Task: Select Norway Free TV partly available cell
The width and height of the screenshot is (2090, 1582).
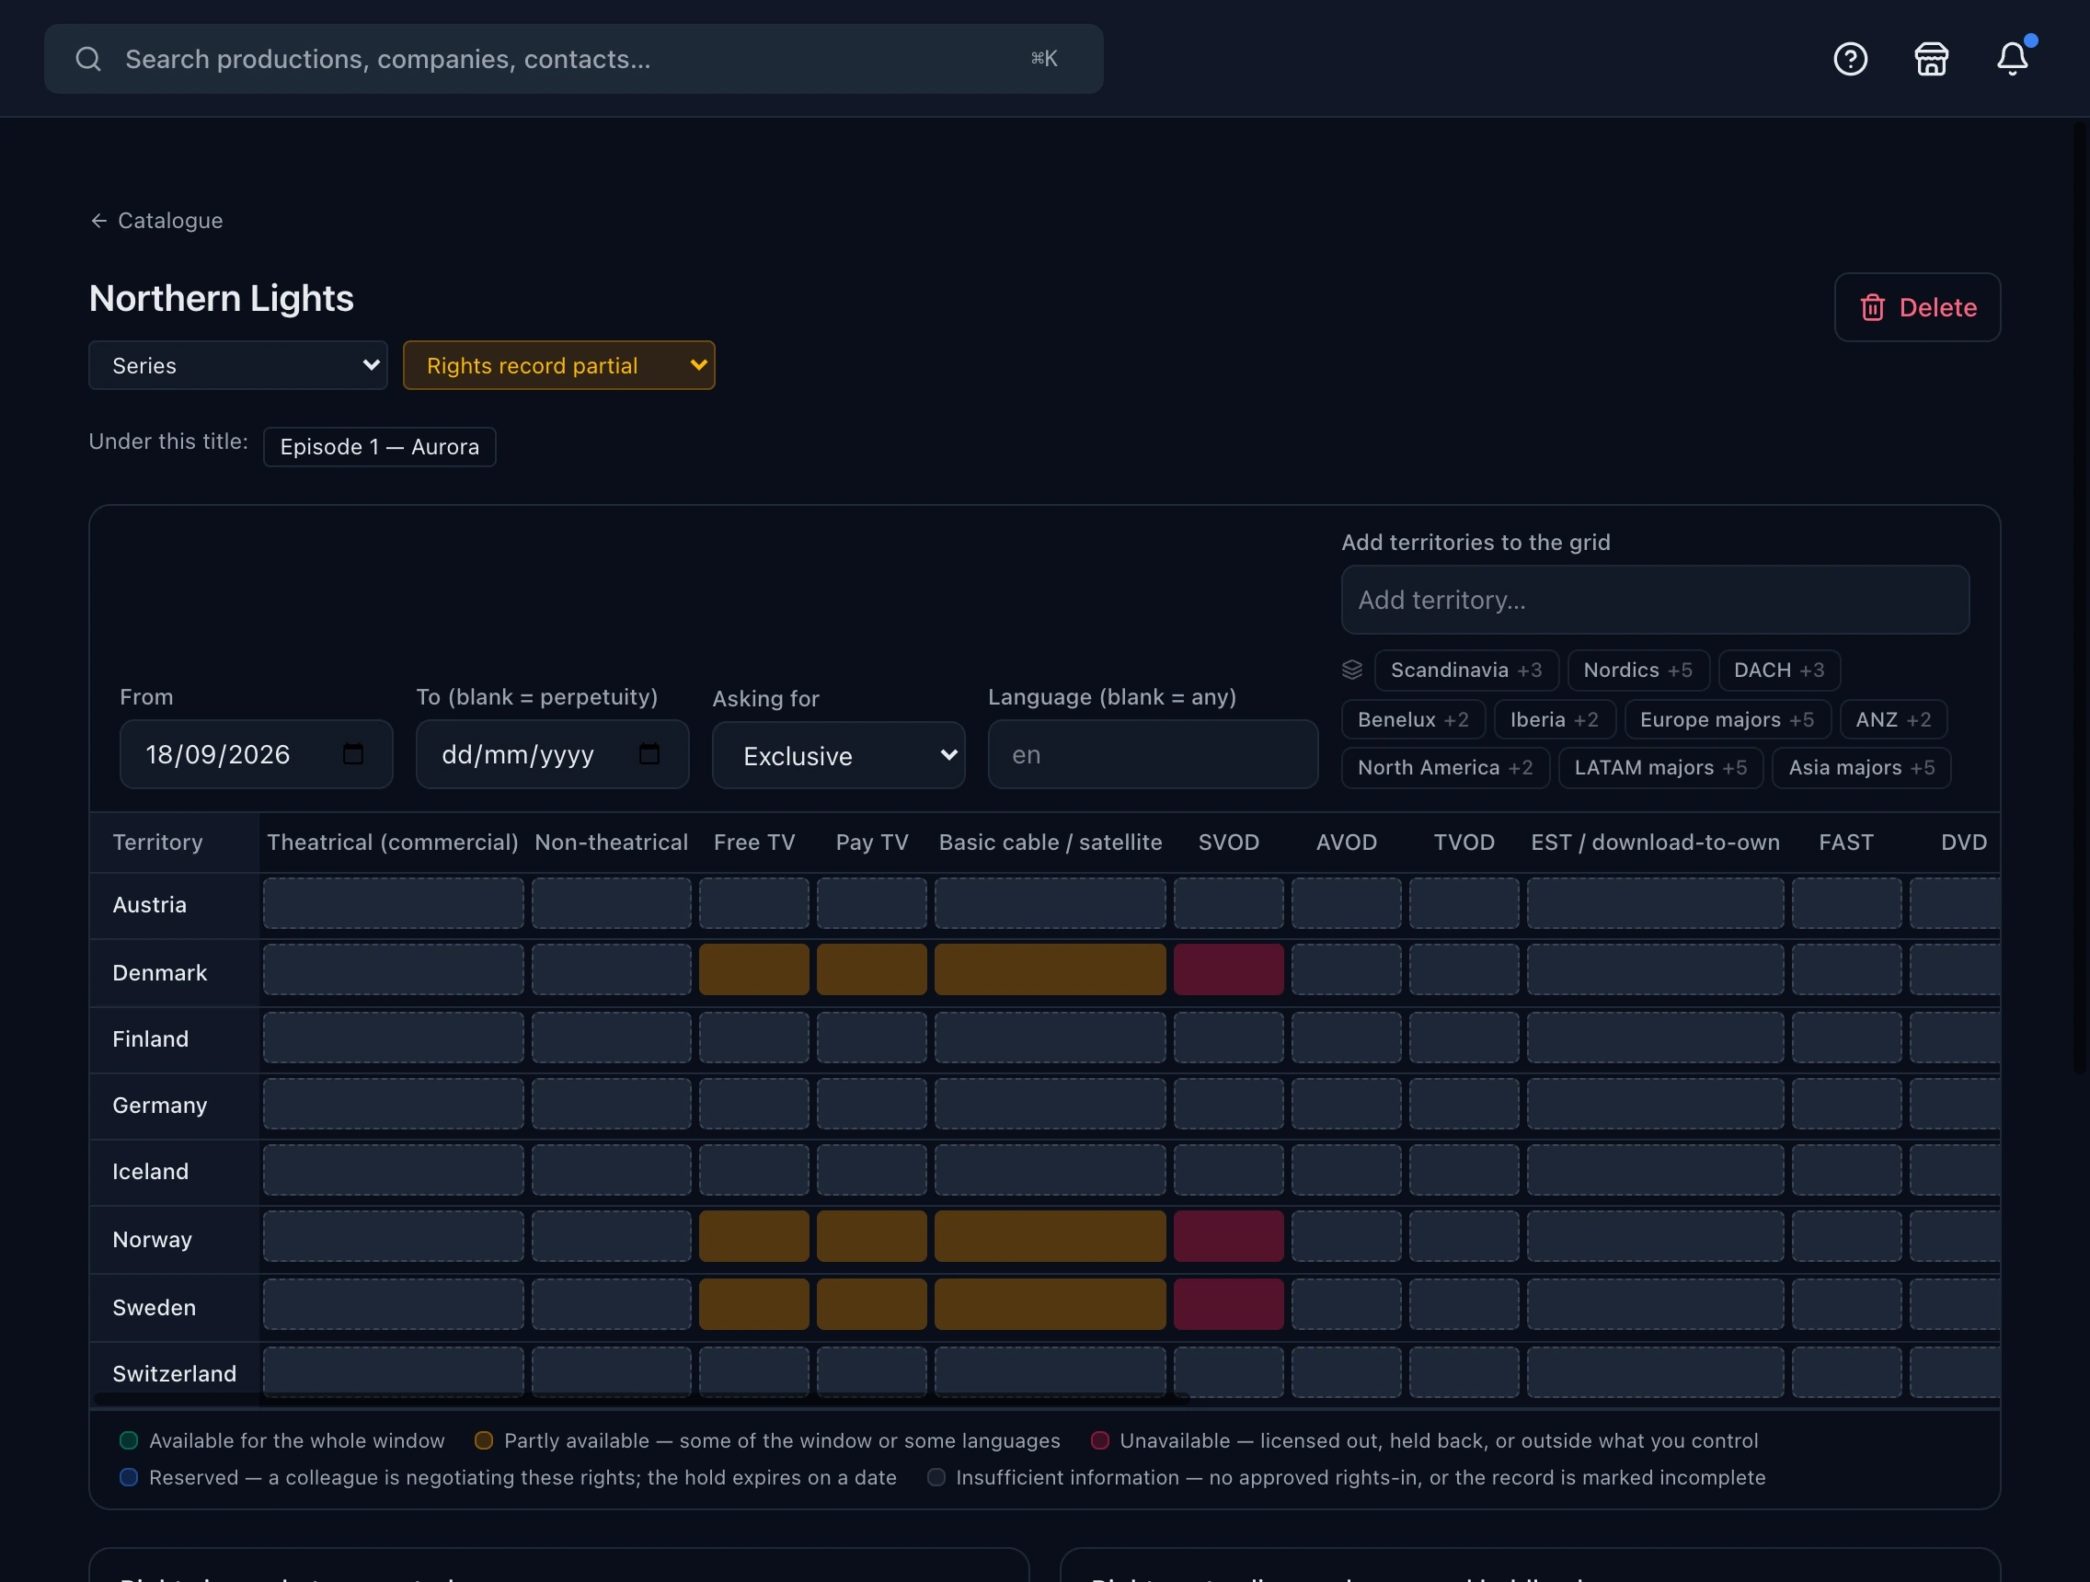Action: [754, 1236]
